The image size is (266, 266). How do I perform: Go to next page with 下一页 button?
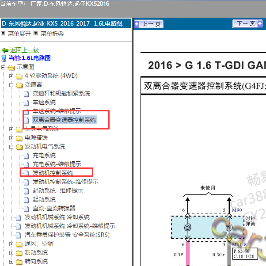click(248, 23)
